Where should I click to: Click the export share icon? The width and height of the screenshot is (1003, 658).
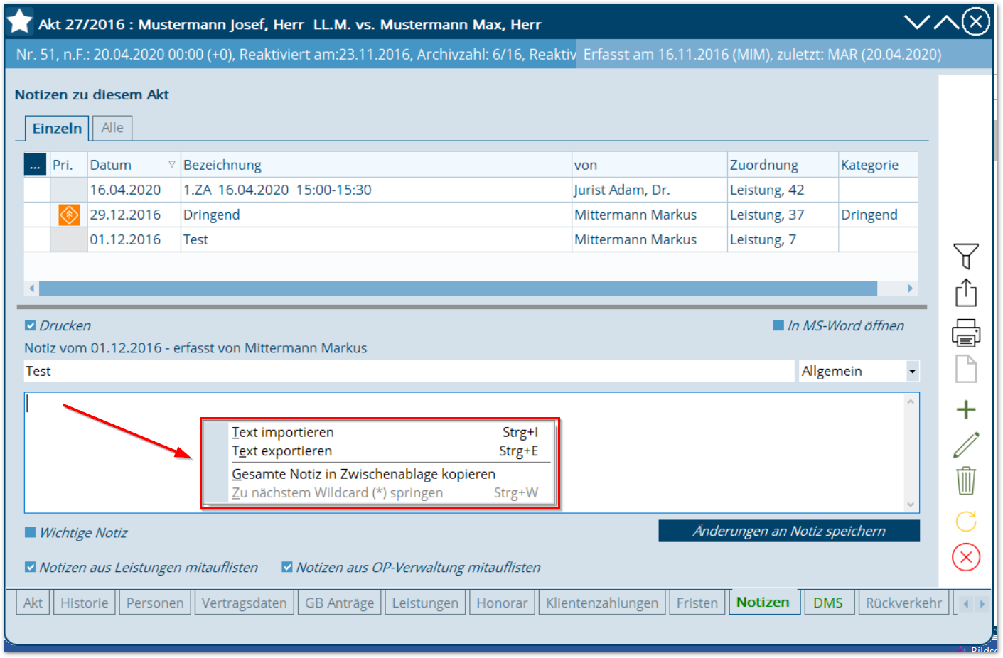(966, 293)
